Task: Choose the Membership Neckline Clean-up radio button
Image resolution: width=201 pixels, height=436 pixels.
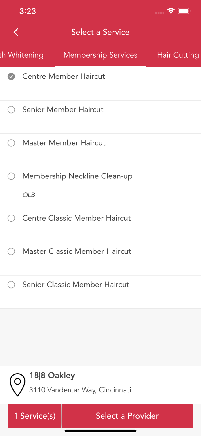Action: coord(11,176)
